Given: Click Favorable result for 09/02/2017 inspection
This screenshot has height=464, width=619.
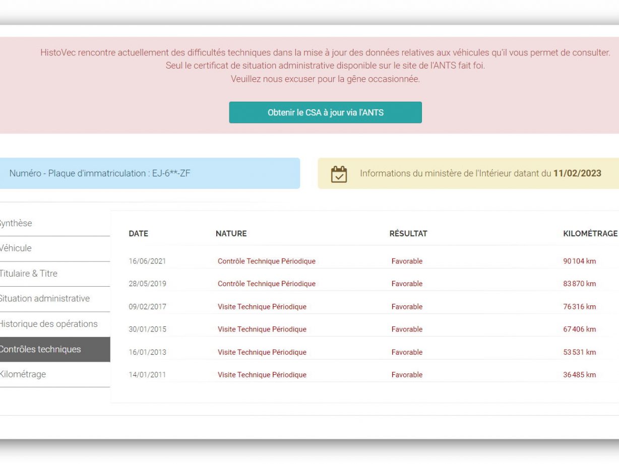Looking at the screenshot, I should point(407,306).
